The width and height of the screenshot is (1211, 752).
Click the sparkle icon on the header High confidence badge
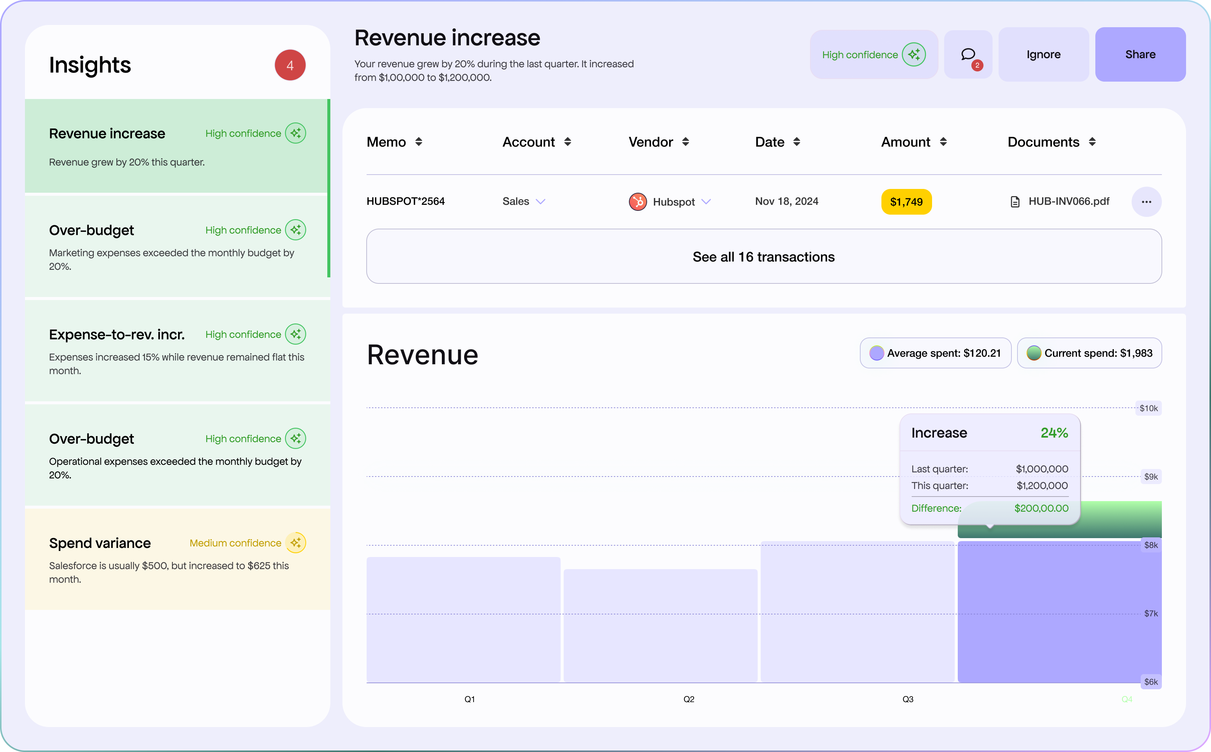[x=914, y=55]
